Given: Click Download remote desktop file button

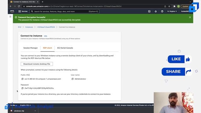Looking at the screenshot, I should (37, 64).
